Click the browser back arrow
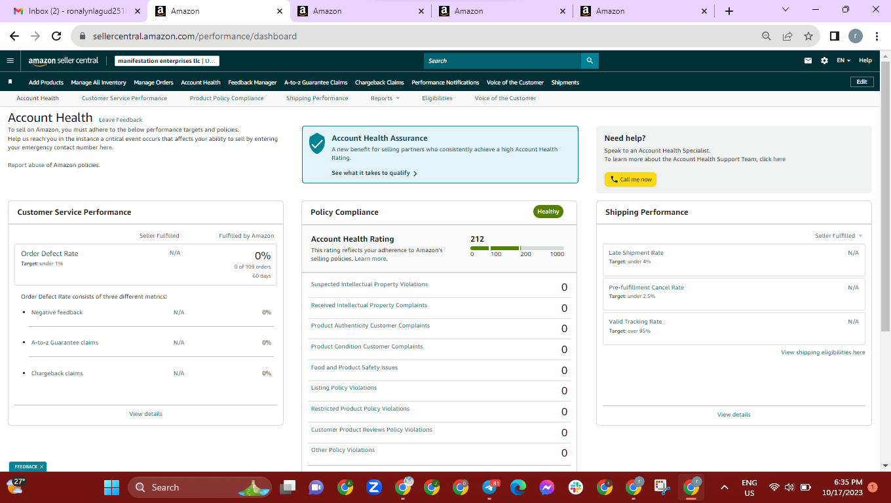Viewport: 891px width, 503px height. point(14,36)
